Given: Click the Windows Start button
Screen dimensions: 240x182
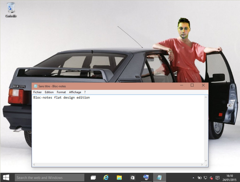Looking at the screenshot, I should [x=6, y=177].
